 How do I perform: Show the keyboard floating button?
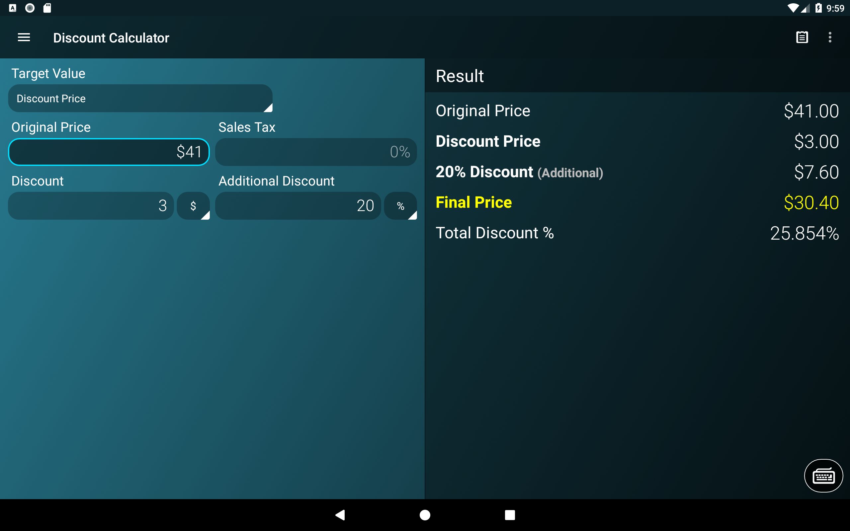[x=823, y=476]
